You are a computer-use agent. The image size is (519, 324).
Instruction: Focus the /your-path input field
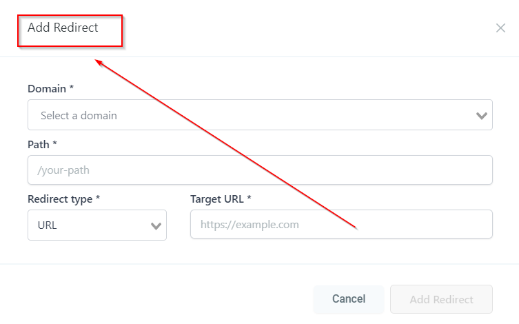point(260,170)
